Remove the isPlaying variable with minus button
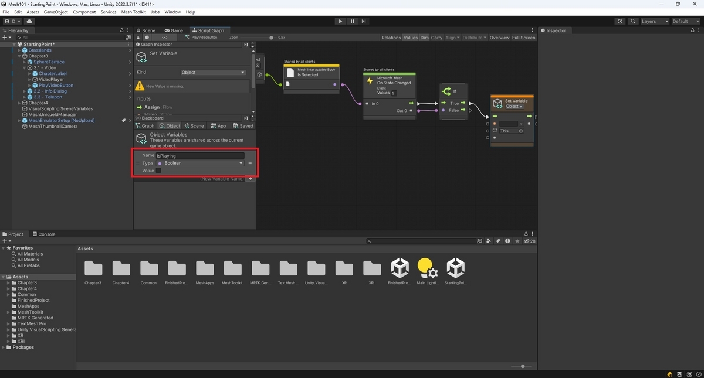Viewport: 704px width, 378px height. point(250,163)
